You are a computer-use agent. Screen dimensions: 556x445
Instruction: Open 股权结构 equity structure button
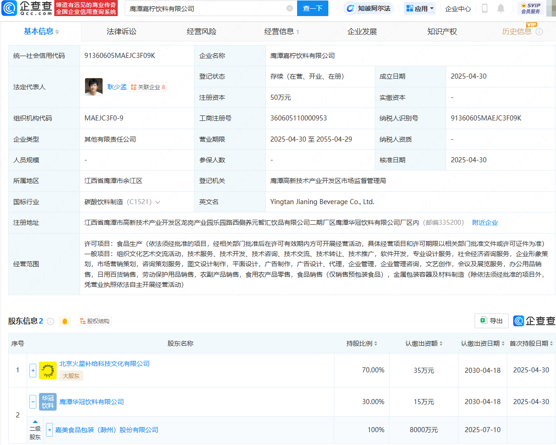[x=95, y=321]
